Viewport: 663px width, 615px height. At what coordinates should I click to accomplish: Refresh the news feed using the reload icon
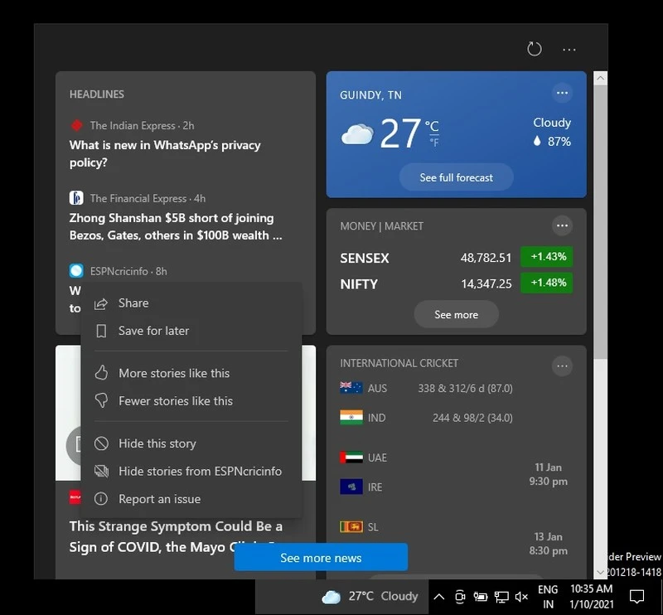534,49
